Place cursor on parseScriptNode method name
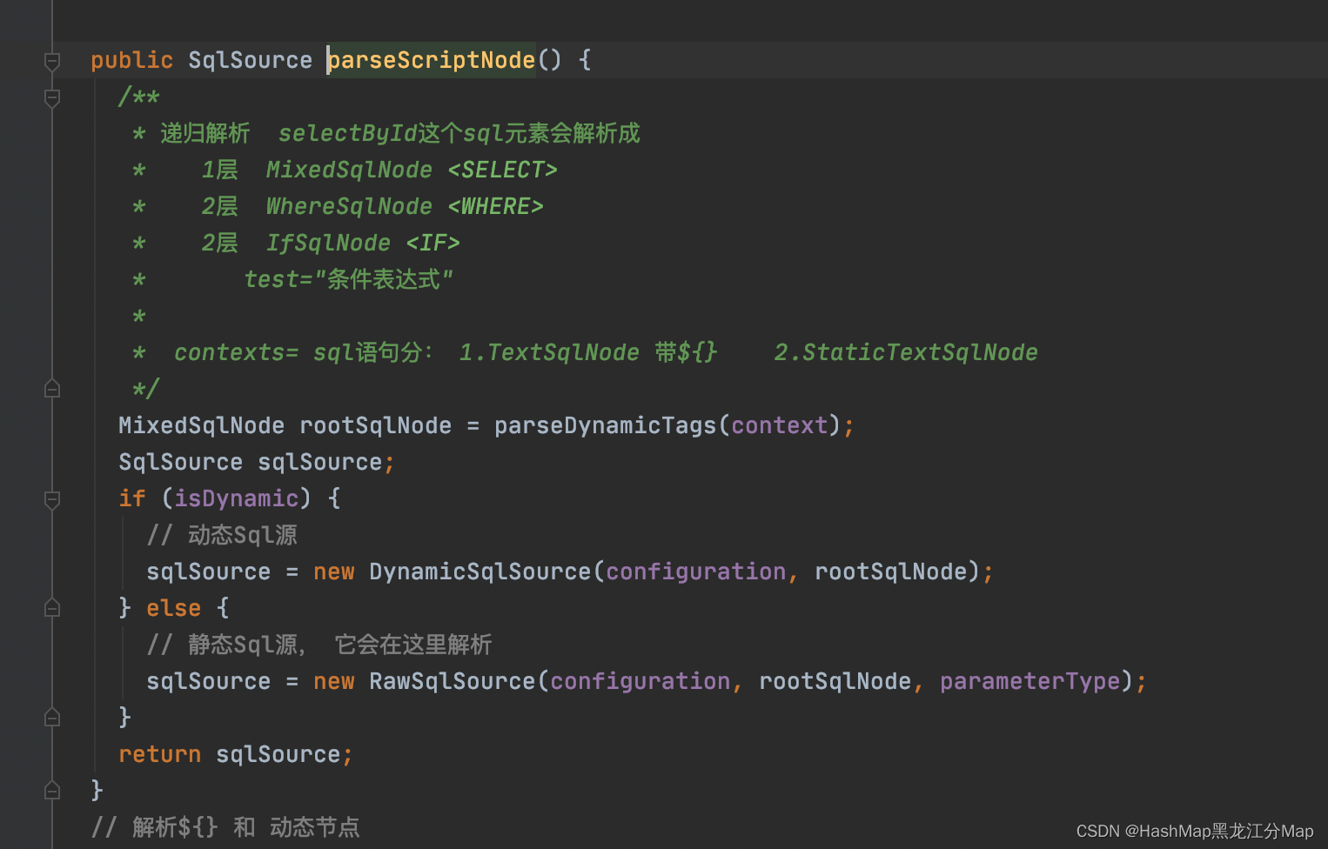The image size is (1328, 849). (432, 60)
